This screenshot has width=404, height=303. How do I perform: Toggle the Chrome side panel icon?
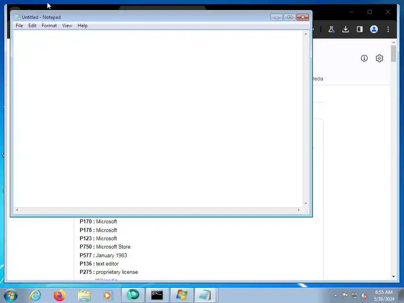click(360, 29)
